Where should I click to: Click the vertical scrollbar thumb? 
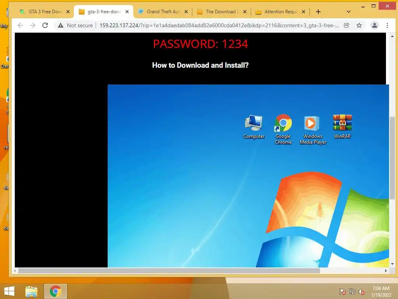point(392,158)
